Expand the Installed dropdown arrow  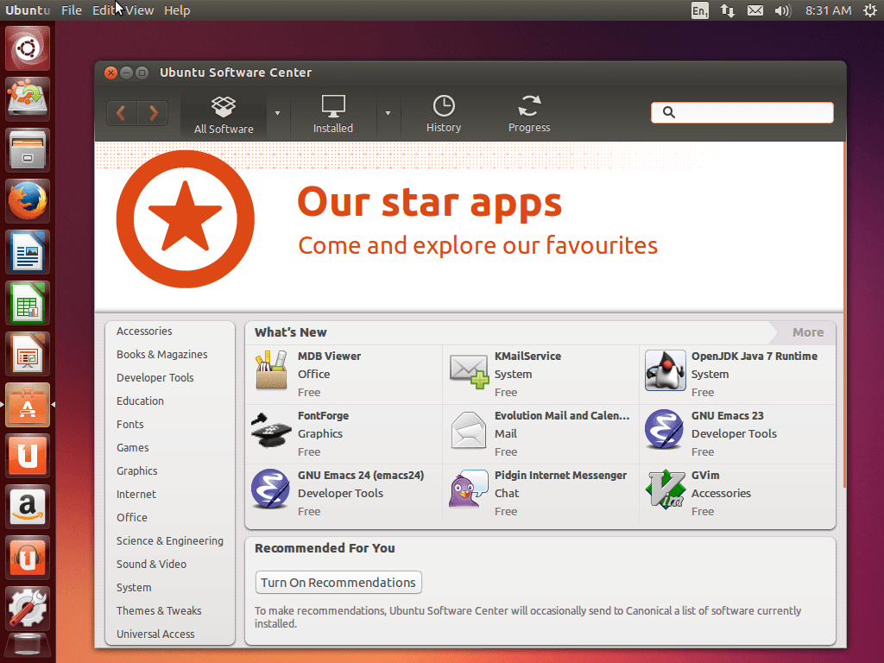pos(388,113)
